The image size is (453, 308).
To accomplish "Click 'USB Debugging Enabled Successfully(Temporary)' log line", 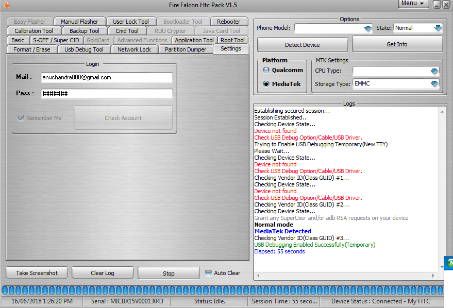I will pyautogui.click(x=315, y=245).
